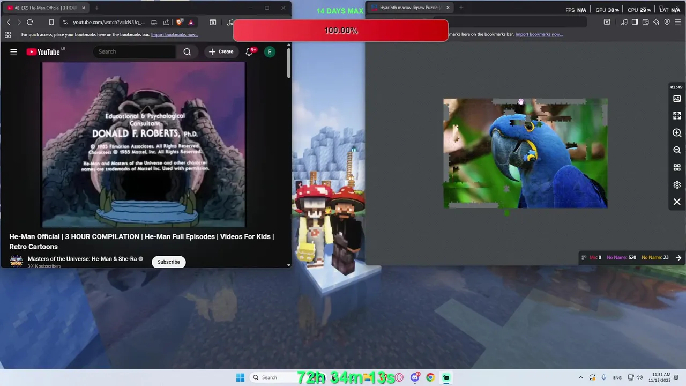The height and width of the screenshot is (386, 686).
Task: Click the YouTube search magnifier button
Action: click(187, 51)
